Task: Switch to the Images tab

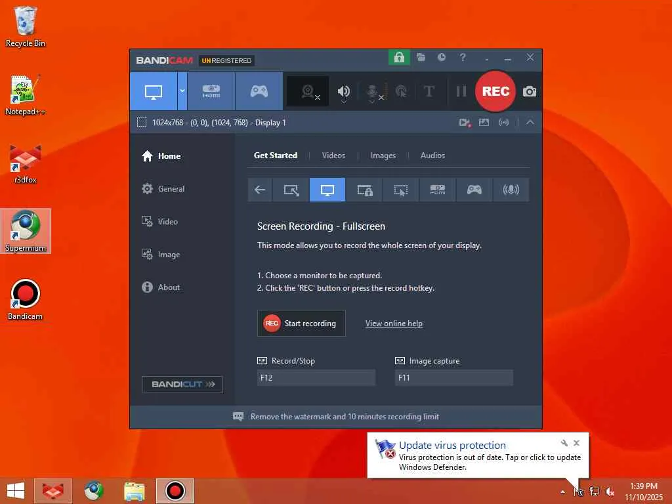Action: click(383, 156)
